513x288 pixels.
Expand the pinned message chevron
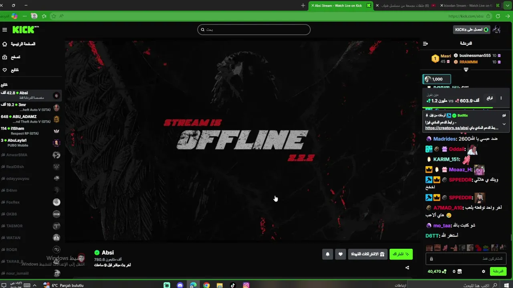pos(504,124)
